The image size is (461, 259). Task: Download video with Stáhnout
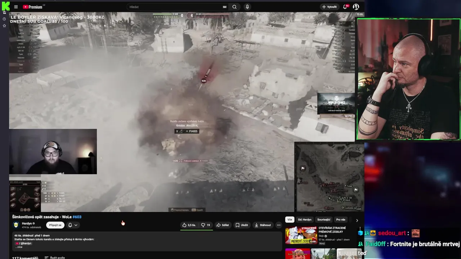(263, 225)
